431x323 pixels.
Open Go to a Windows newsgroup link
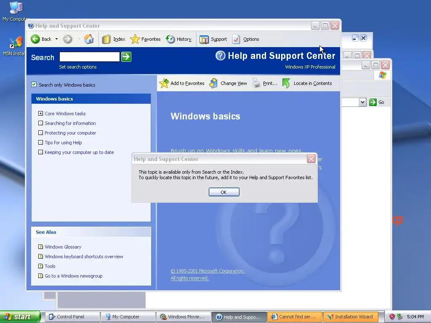coord(73,276)
